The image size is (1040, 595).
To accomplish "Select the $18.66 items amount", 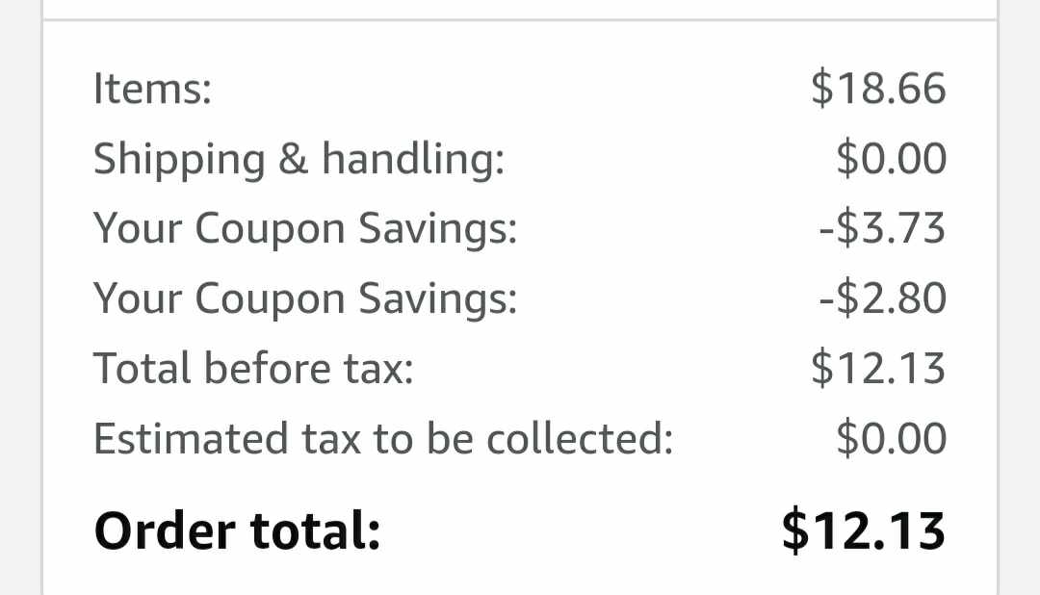I will point(878,90).
